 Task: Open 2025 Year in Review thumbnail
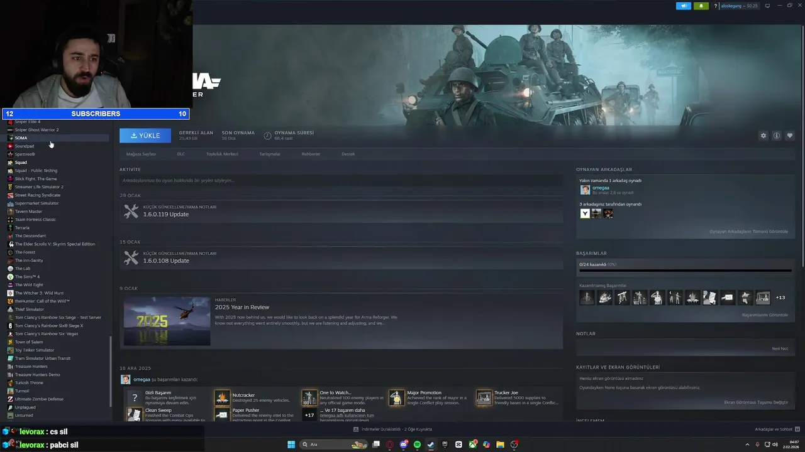click(x=167, y=321)
